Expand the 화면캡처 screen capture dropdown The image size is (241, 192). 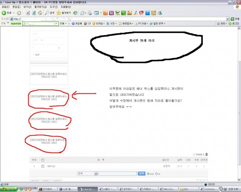132,24
